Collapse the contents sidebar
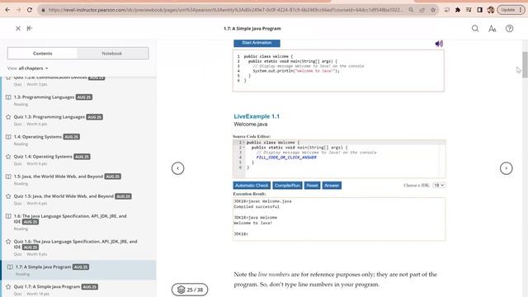The width and height of the screenshot is (528, 297). pyautogui.click(x=30, y=28)
